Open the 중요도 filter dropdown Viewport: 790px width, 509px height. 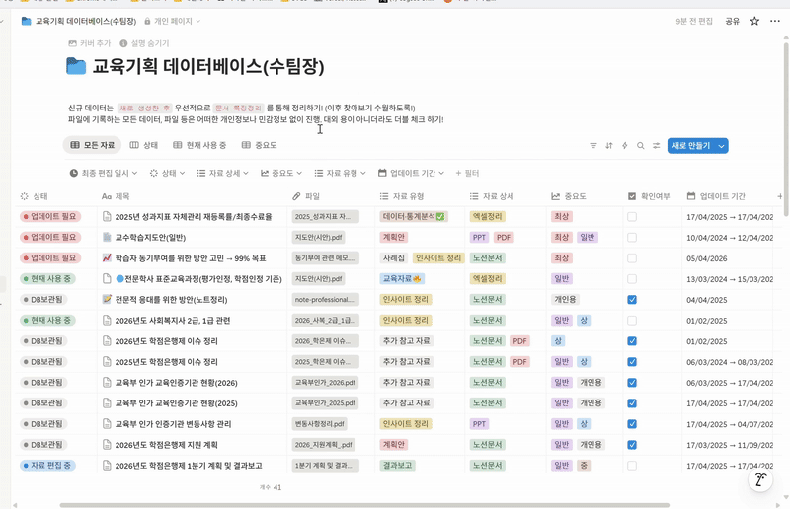pos(281,173)
